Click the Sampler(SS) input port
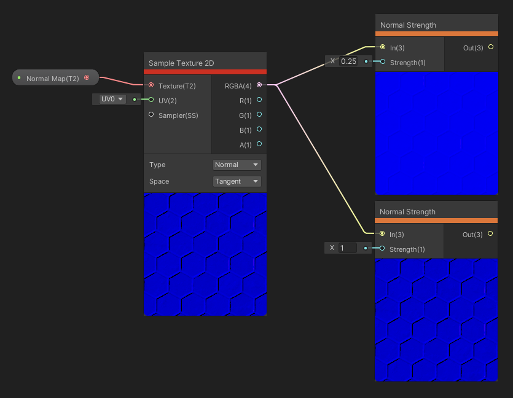 point(151,114)
